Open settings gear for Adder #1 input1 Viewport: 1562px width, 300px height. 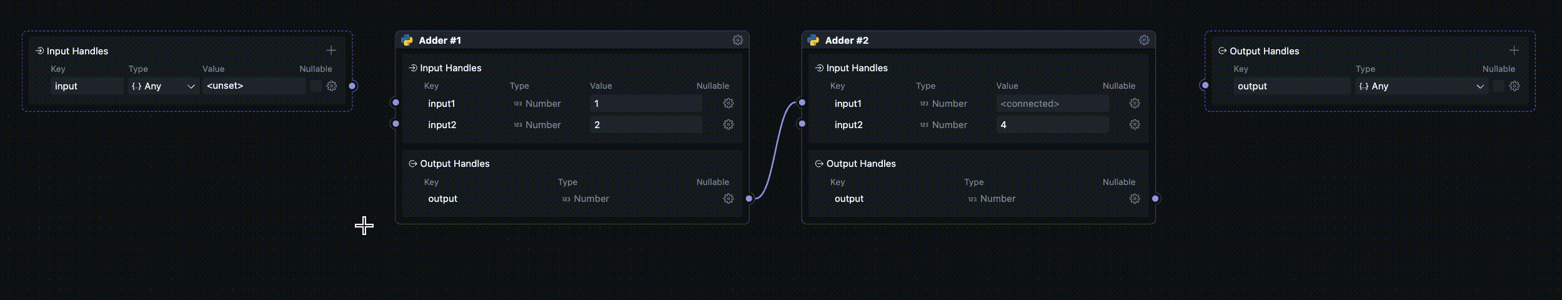click(729, 103)
